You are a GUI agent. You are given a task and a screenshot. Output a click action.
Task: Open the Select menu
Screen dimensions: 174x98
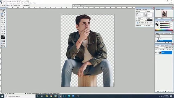(18, 3)
